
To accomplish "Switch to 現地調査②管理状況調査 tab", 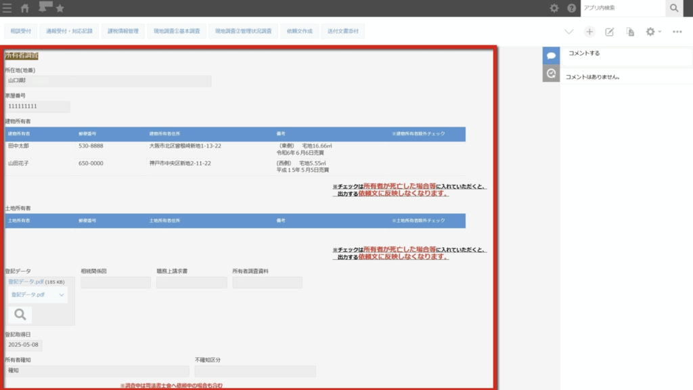I will coord(244,31).
